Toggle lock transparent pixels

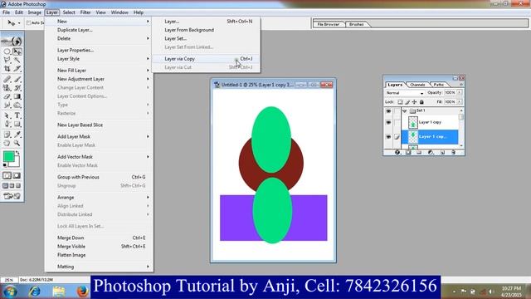(x=400, y=102)
